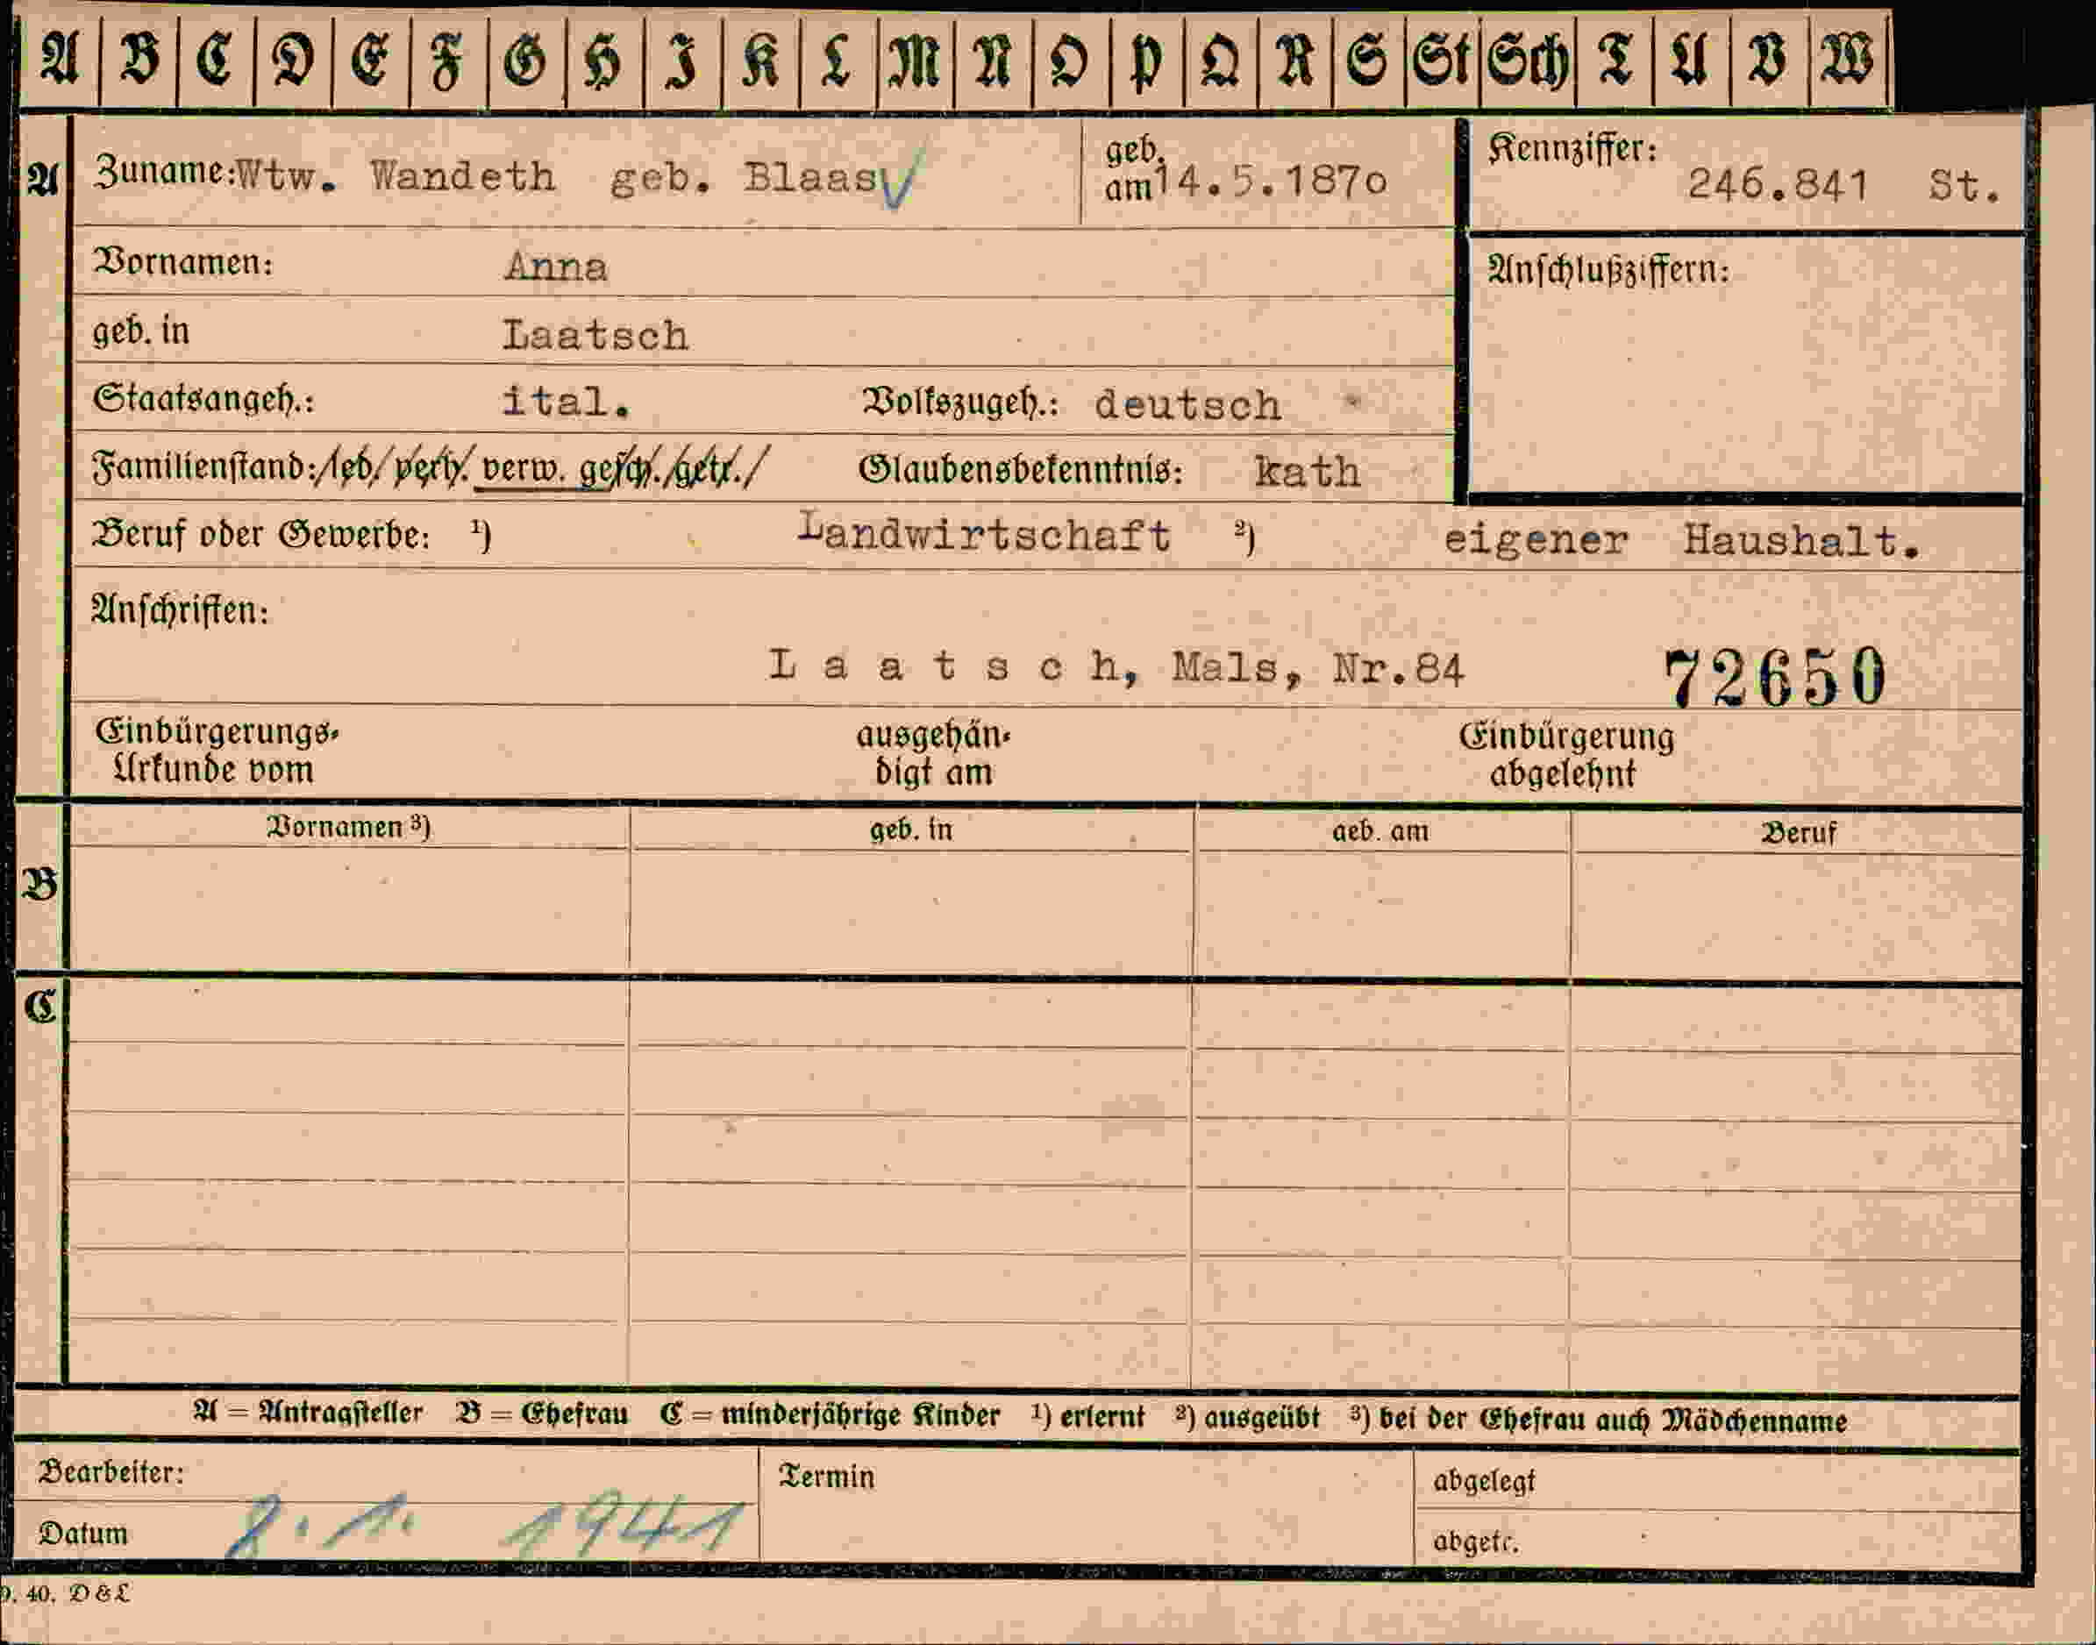Click the birth date '14.5.1870'
2096x1645 pixels.
1270,180
